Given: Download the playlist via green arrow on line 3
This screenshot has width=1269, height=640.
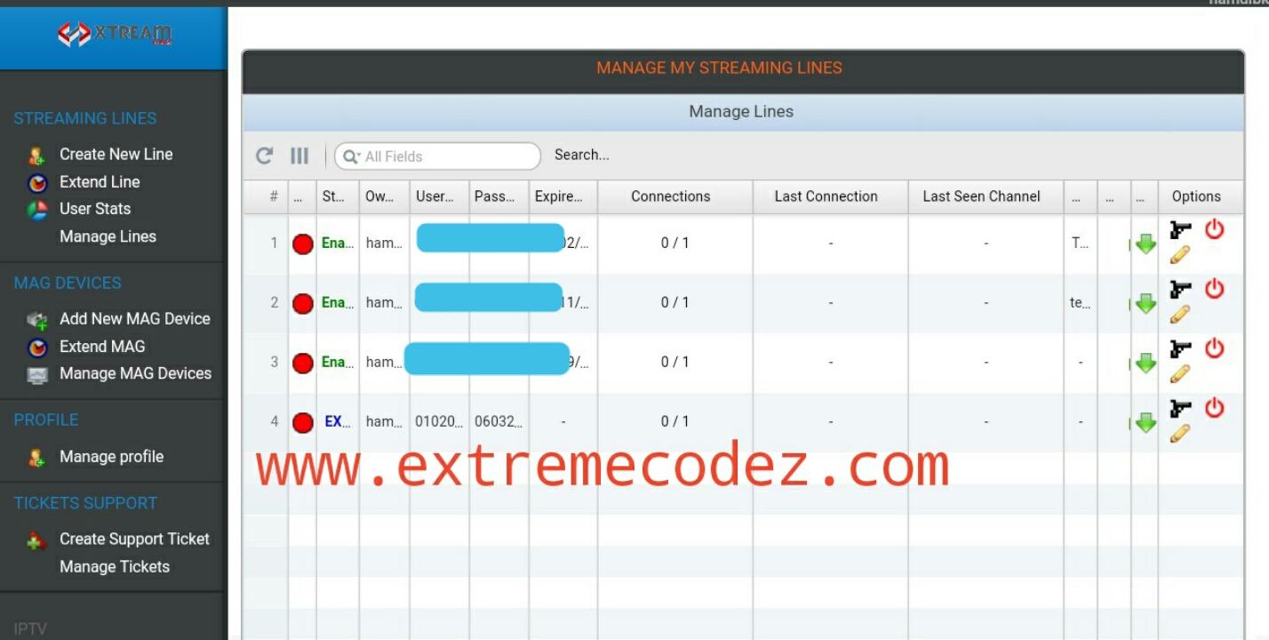Looking at the screenshot, I should pyautogui.click(x=1145, y=363).
